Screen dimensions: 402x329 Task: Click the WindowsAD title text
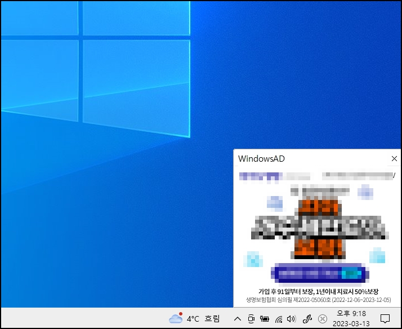[x=261, y=159]
